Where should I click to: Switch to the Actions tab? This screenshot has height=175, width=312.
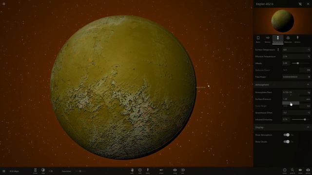click(297, 39)
